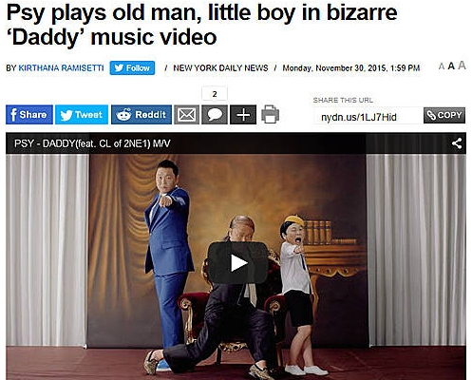
Task: Choose the largest text size A
Action: coord(462,66)
